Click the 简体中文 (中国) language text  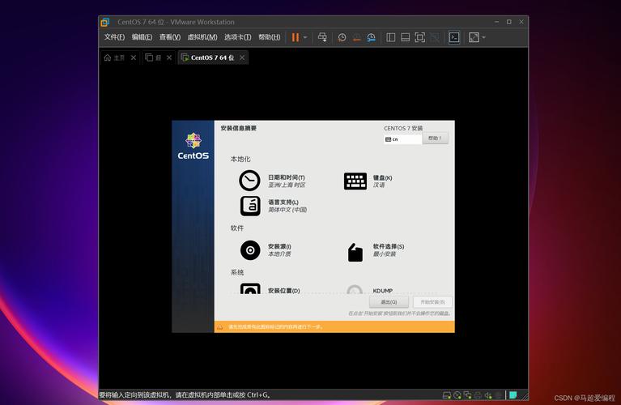tap(287, 210)
